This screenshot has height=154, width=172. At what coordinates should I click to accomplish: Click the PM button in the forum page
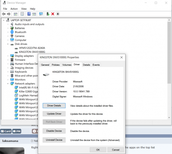pos(17,131)
